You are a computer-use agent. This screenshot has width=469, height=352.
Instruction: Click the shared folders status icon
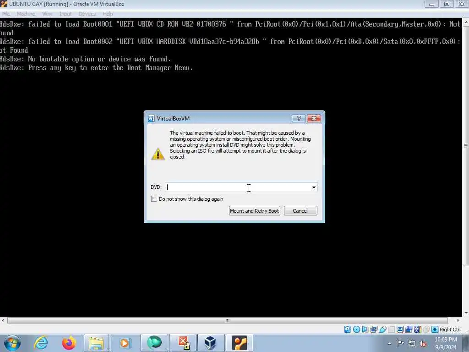click(391, 330)
